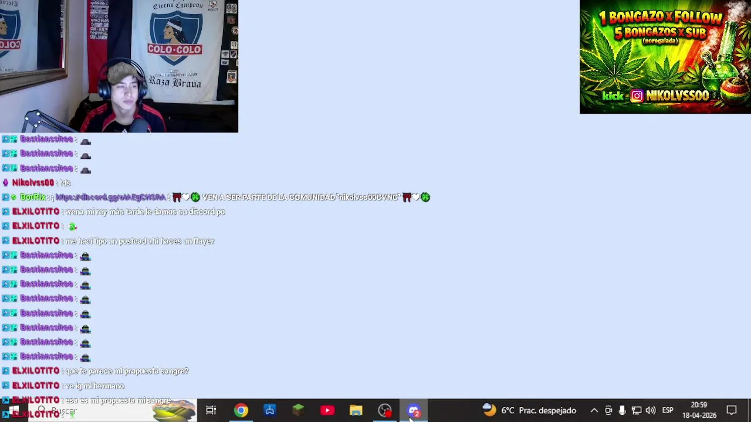This screenshot has width=751, height=422.
Task: Click the Nikolvss00 username in chat
Action: (x=33, y=183)
